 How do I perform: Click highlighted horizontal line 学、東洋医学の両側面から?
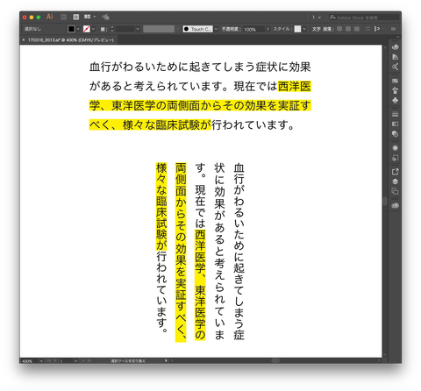200,105
